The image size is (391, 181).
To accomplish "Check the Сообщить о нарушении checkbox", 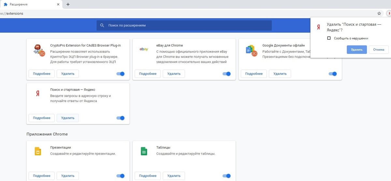I will (329, 38).
